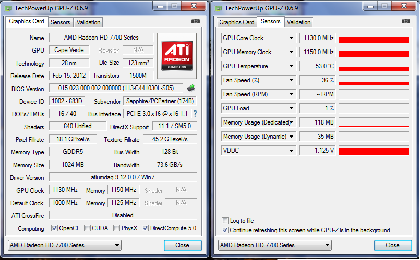Click the Bus Width value 128 Bit
This screenshot has height=260, width=420.
(x=170, y=152)
